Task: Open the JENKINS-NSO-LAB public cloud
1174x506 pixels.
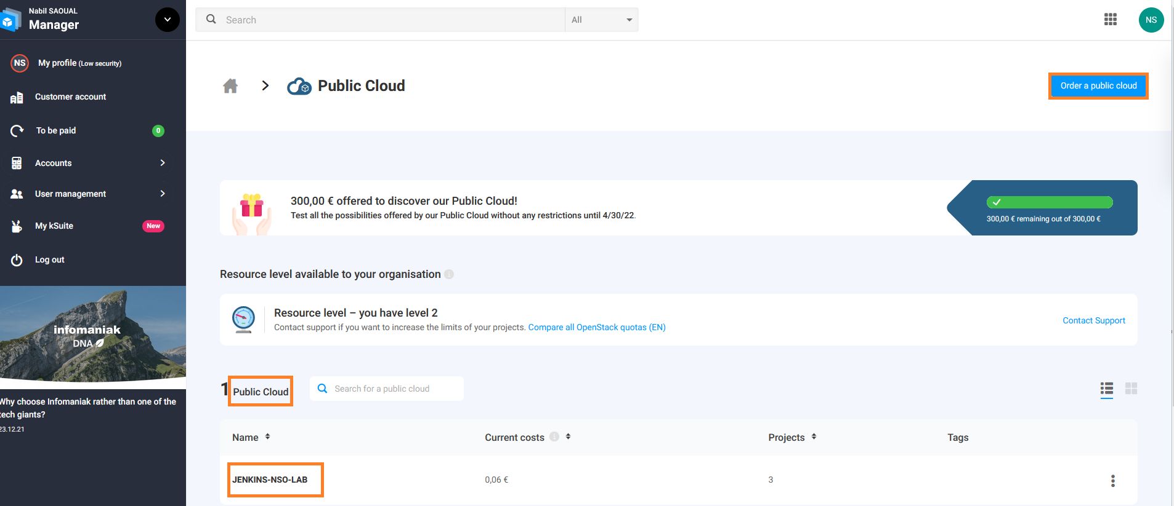Action: [270, 480]
